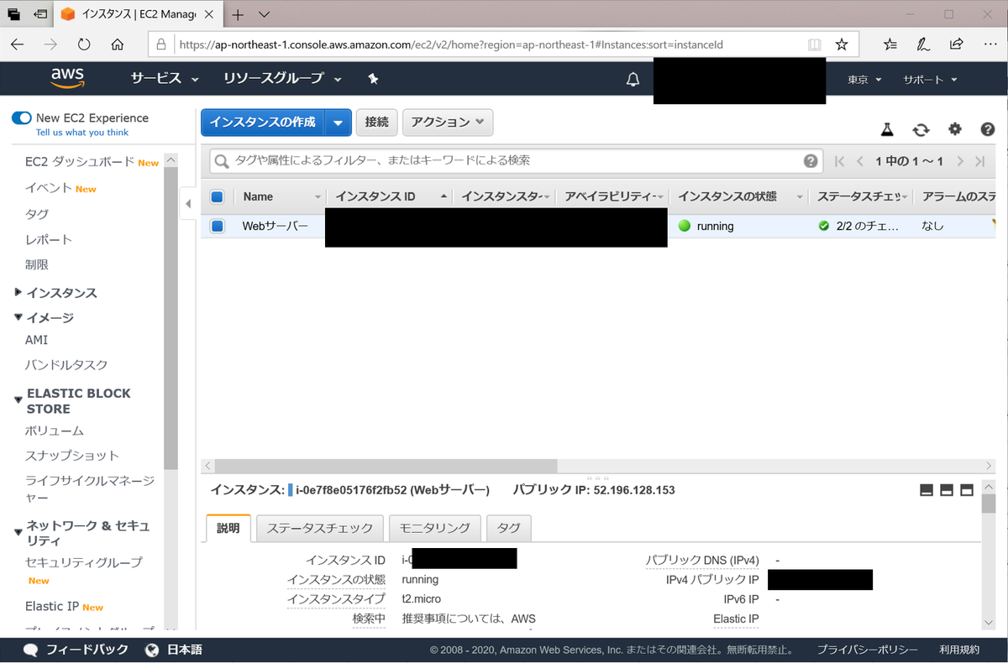Toggle checkbox for Webサーバー row
Viewport: 1008px width, 663px height.
coord(217,226)
